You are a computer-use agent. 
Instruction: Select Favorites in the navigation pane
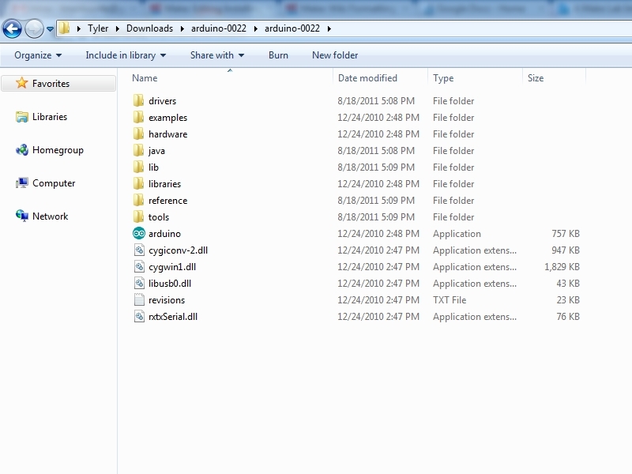(x=58, y=84)
